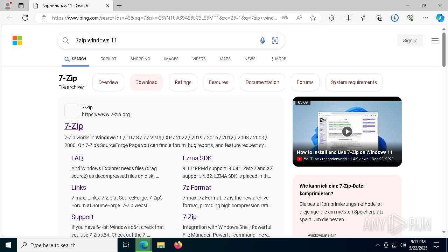Click the browser address bar
This screenshot has width=448, height=252.
click(x=164, y=18)
